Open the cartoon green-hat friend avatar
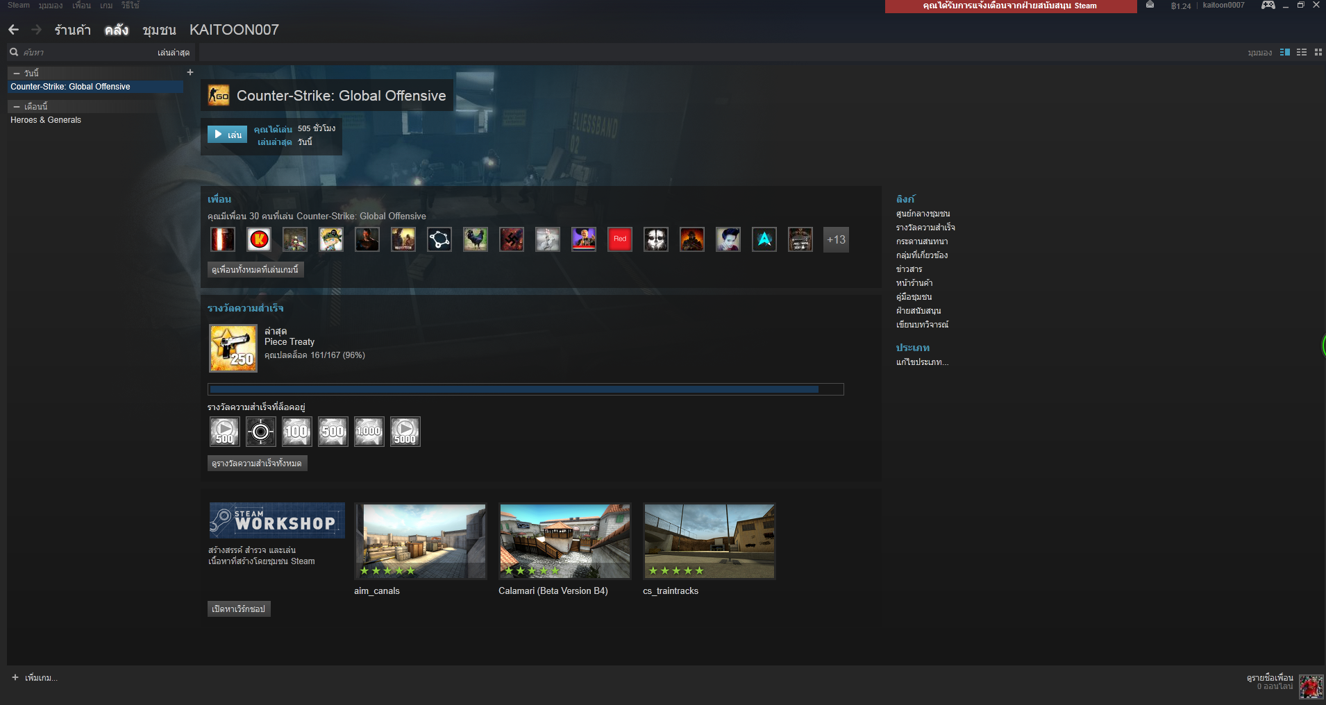This screenshot has height=705, width=1326. [331, 239]
